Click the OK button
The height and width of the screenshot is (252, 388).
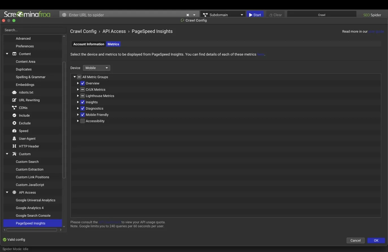[x=376, y=240]
